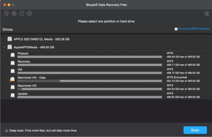Click "Please select one partition or hard drive"

tap(106, 21)
